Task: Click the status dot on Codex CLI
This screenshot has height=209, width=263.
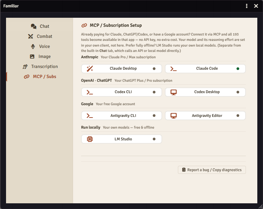Action: coord(154,92)
